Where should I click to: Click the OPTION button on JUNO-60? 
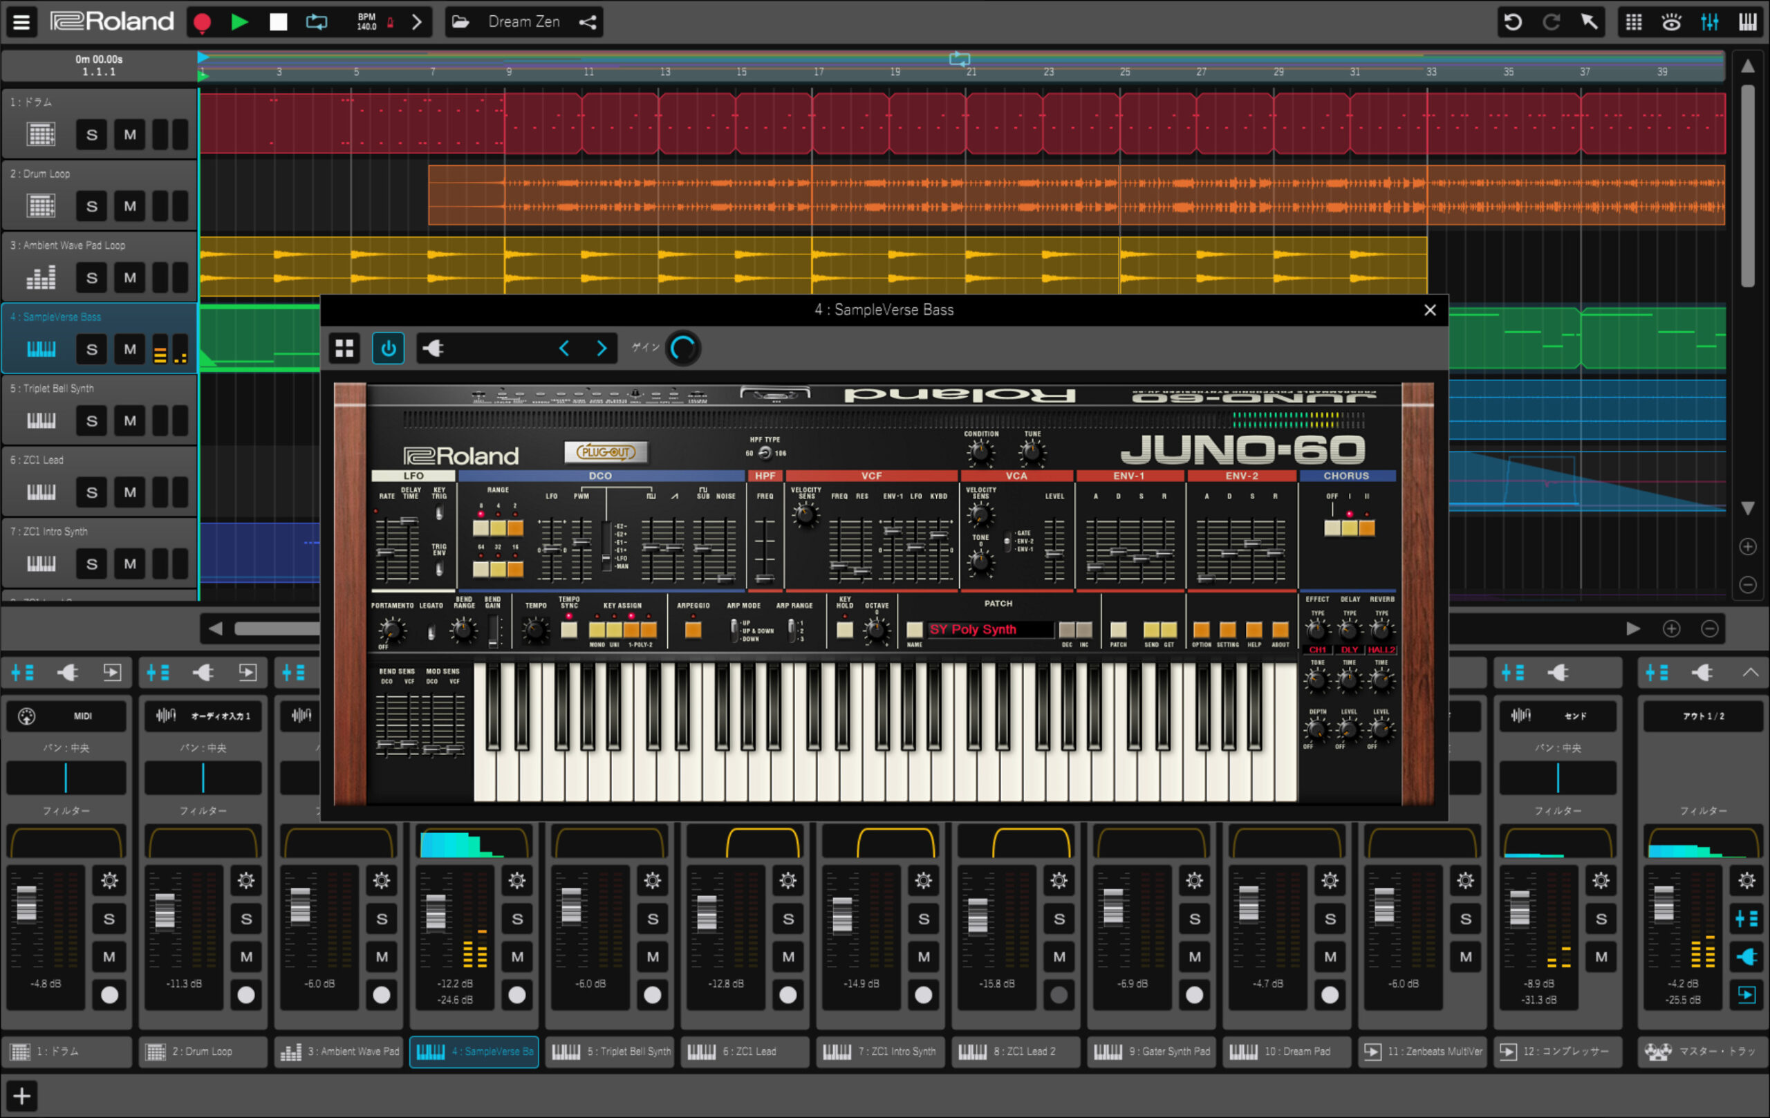pos(1201,629)
